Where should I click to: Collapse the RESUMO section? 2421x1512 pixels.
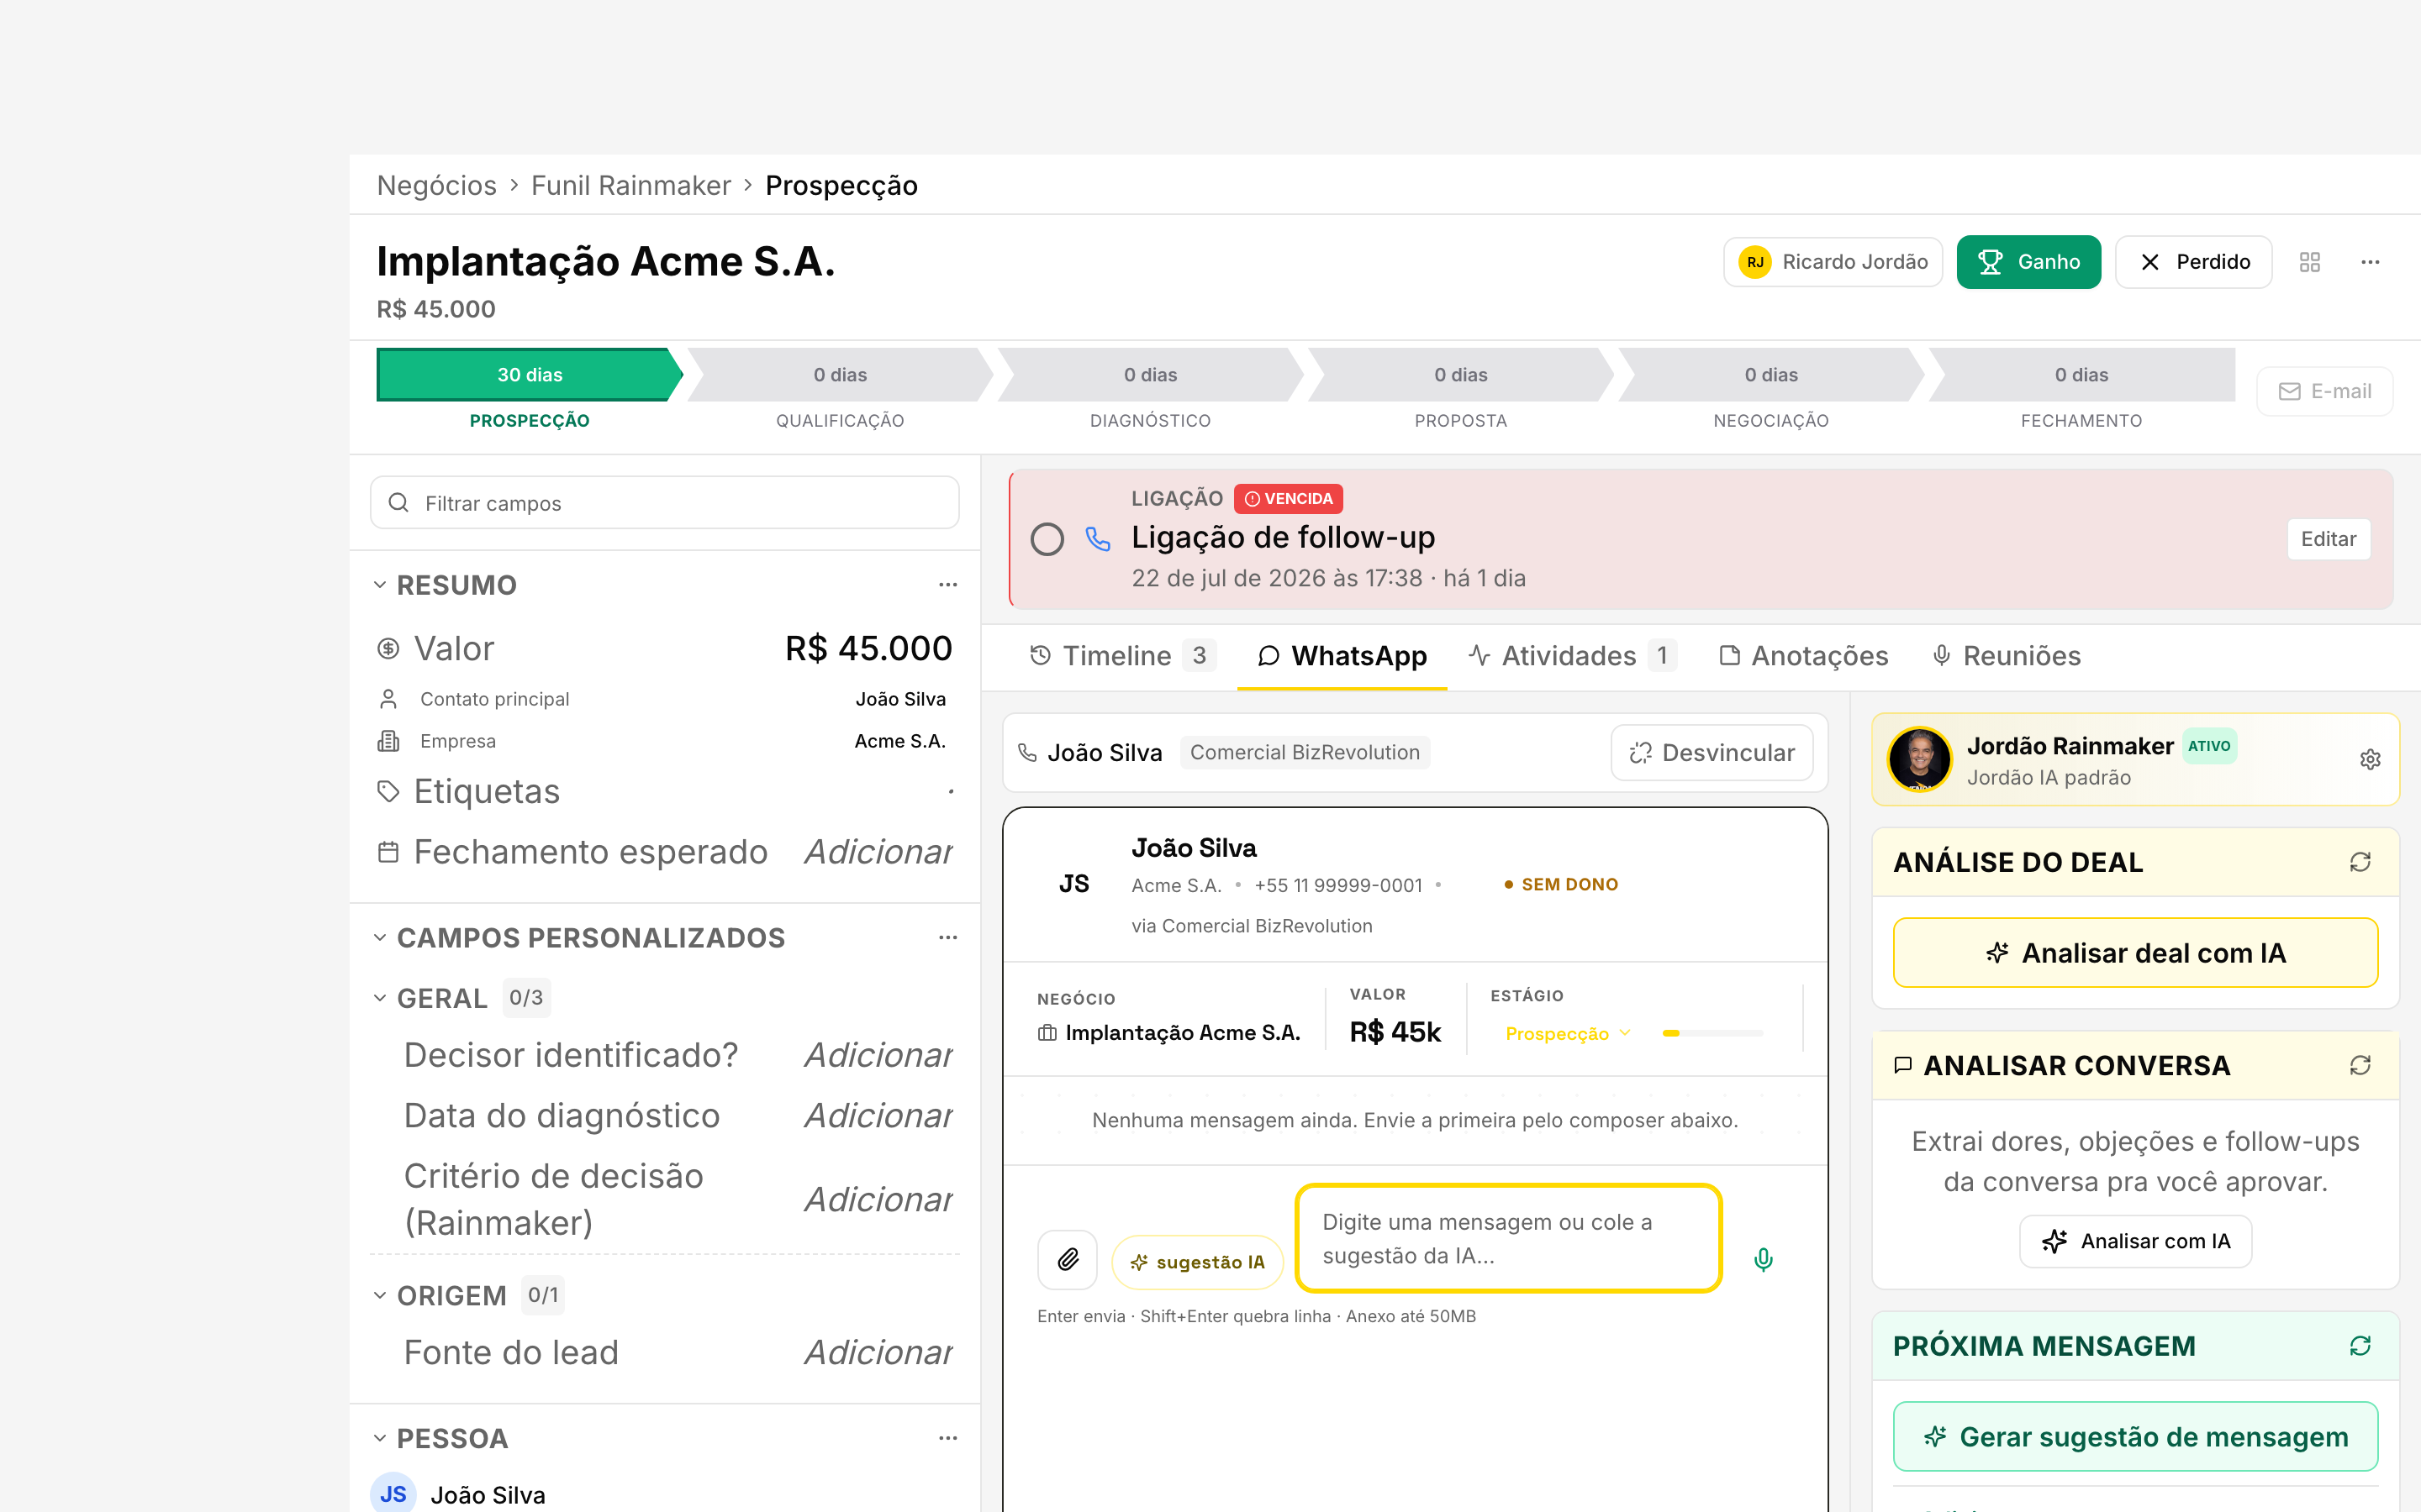(380, 585)
